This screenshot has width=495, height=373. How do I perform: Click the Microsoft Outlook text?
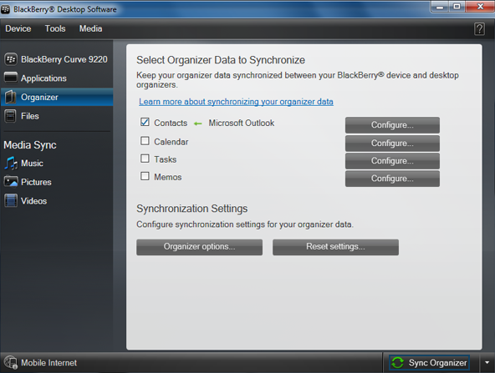242,123
